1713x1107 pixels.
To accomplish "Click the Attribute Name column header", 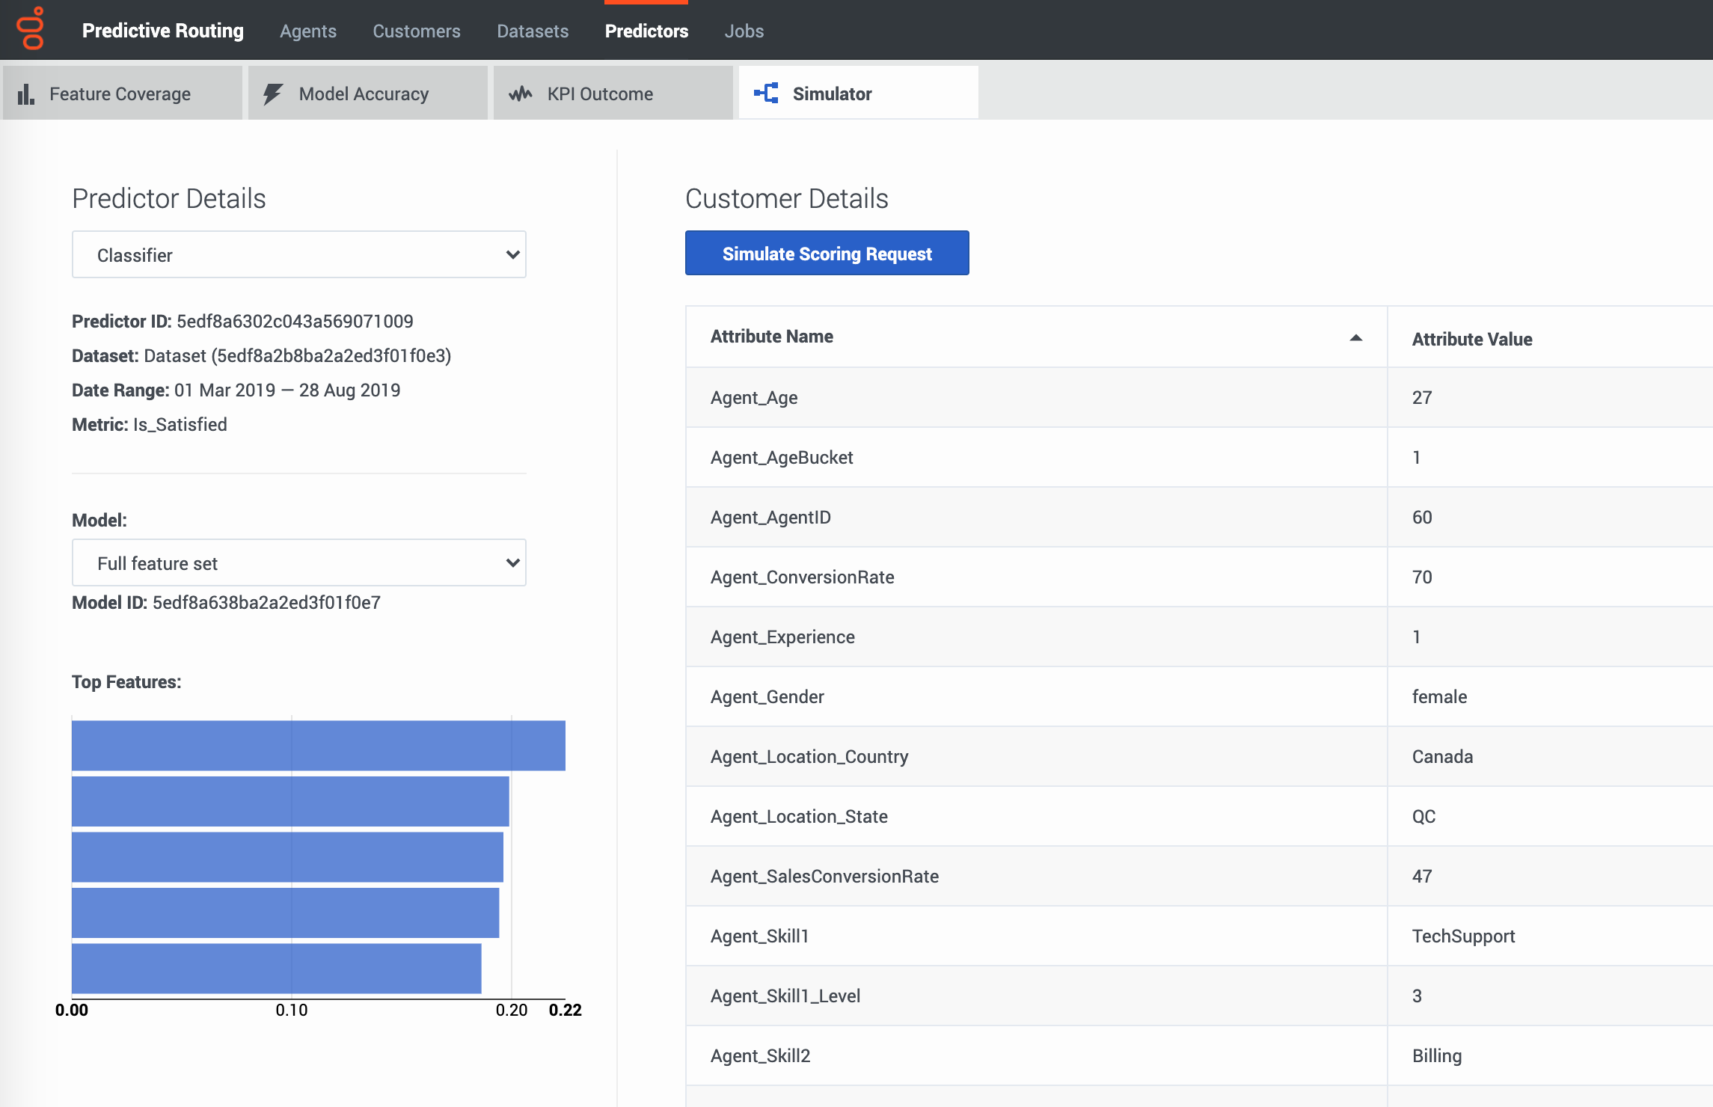I will click(x=1037, y=337).
